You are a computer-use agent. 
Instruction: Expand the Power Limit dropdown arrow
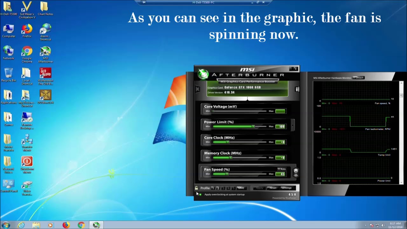tap(293, 125)
